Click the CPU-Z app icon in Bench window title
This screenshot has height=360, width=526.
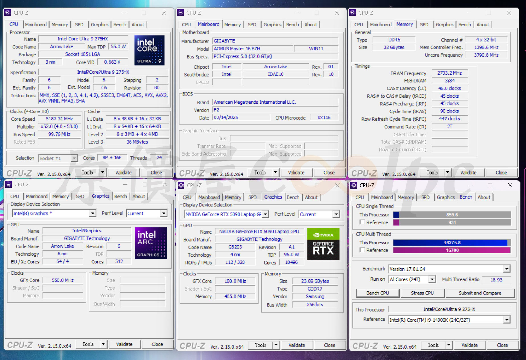click(x=354, y=185)
